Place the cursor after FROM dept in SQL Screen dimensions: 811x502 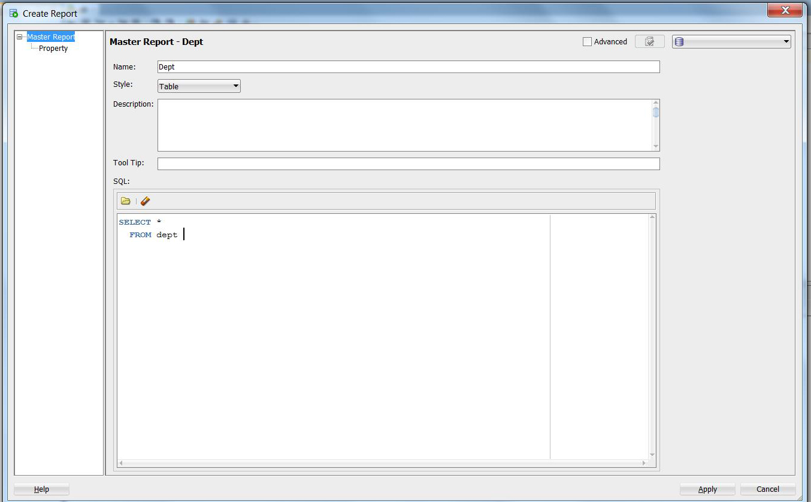pos(183,234)
